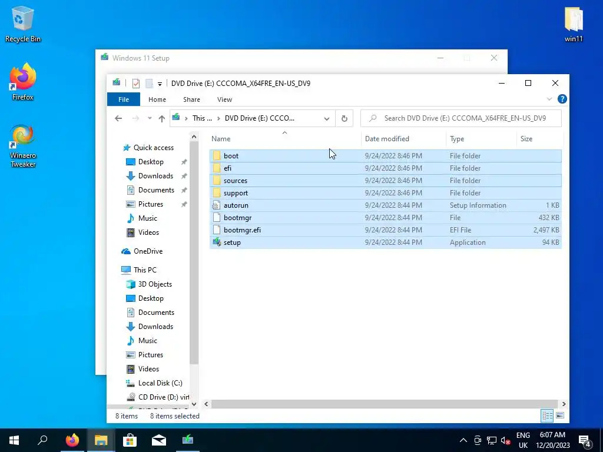Select the setup application file
Viewport: 603px width, 452px height.
(385, 242)
